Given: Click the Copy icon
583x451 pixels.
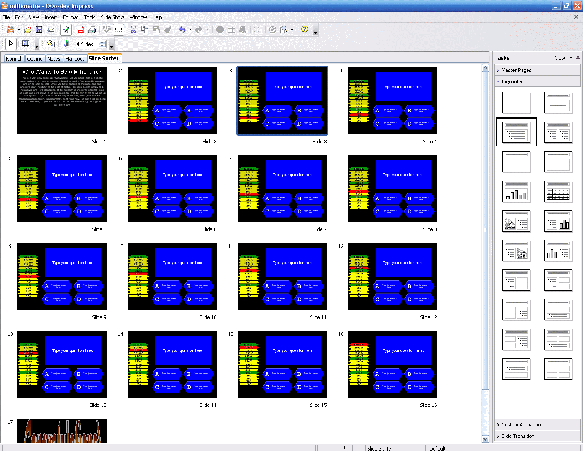Looking at the screenshot, I should (x=145, y=30).
